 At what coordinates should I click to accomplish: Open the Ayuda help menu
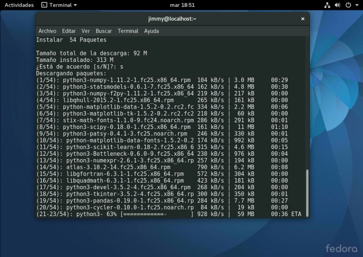click(151, 31)
